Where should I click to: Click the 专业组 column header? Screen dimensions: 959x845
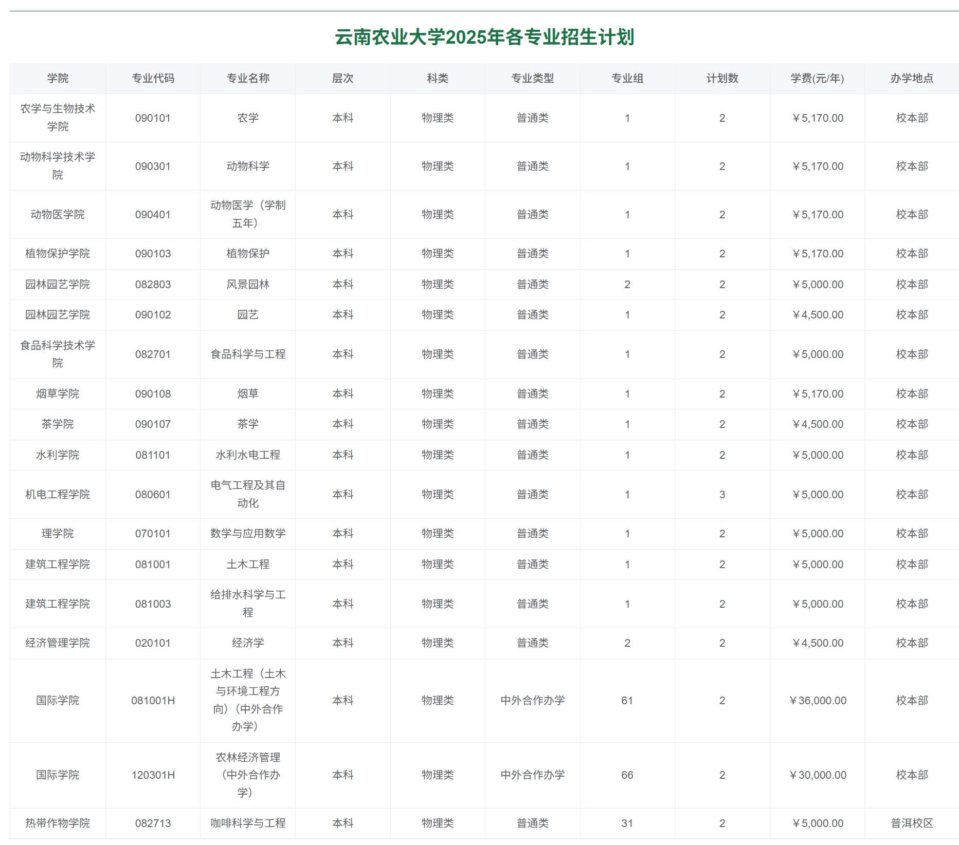[627, 78]
